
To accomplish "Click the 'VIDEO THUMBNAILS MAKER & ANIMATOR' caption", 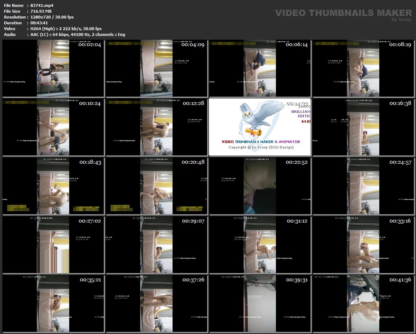I will point(261,142).
